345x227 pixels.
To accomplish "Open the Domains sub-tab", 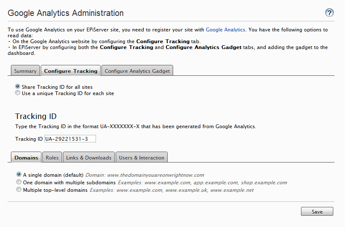I will coord(26,157).
